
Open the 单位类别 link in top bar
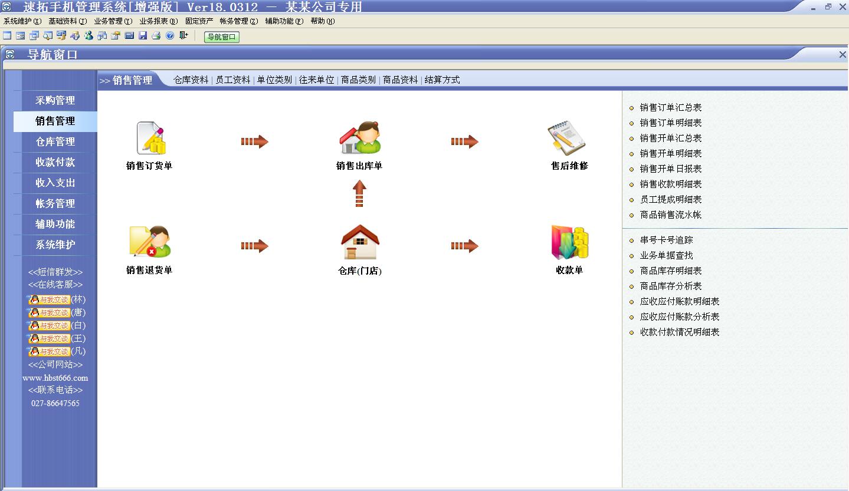(275, 80)
